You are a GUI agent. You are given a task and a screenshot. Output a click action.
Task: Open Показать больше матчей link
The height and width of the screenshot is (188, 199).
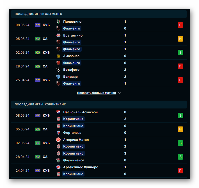point(97,93)
